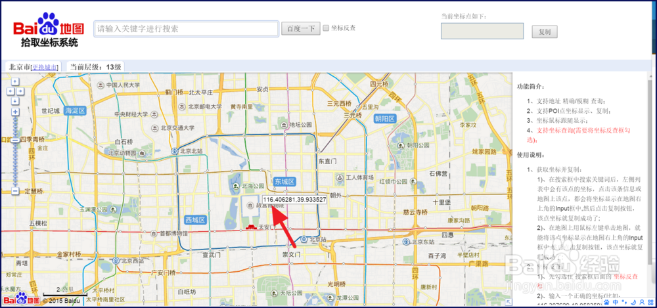The height and width of the screenshot is (308, 657).
Task: Click the 龙潭公园 label on map
Action: coord(348,297)
